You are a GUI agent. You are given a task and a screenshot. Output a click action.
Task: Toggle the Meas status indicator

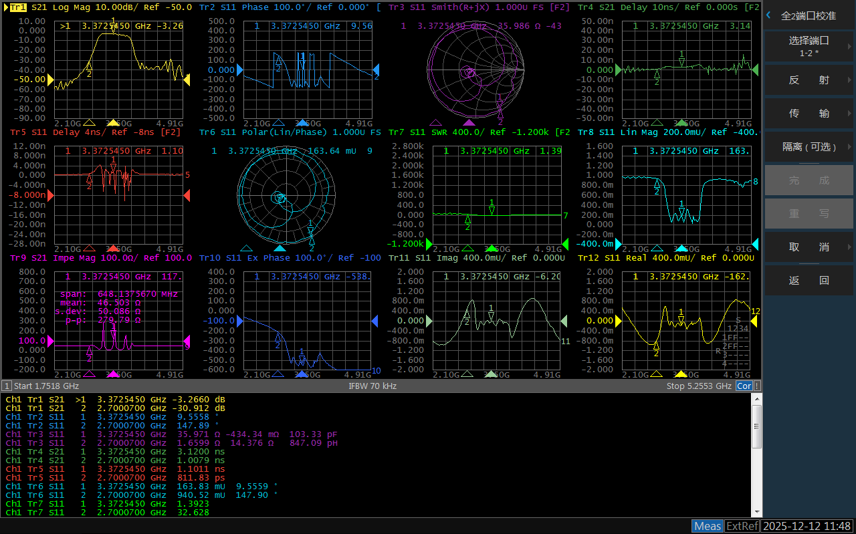(x=708, y=526)
